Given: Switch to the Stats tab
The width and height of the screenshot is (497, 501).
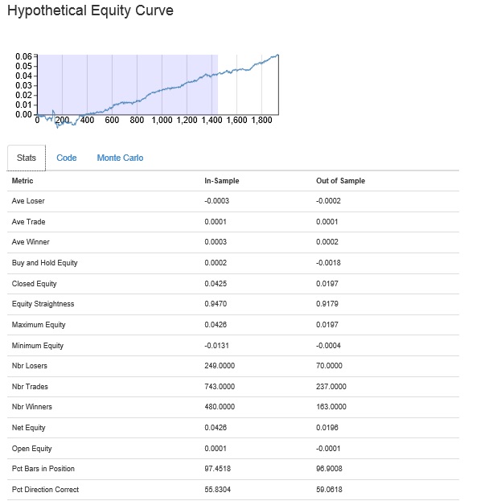Looking at the screenshot, I should pyautogui.click(x=27, y=158).
